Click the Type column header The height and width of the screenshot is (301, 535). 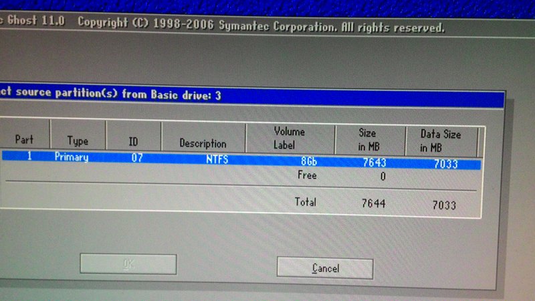[x=78, y=141]
